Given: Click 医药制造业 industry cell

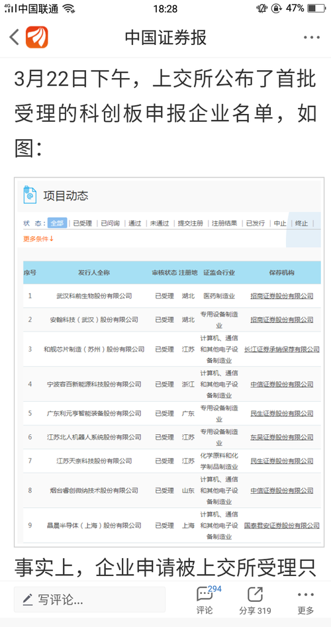Looking at the screenshot, I should [219, 296].
